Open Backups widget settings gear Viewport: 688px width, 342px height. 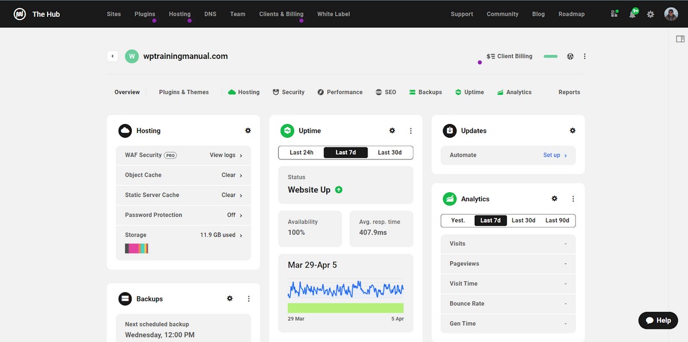tap(230, 299)
